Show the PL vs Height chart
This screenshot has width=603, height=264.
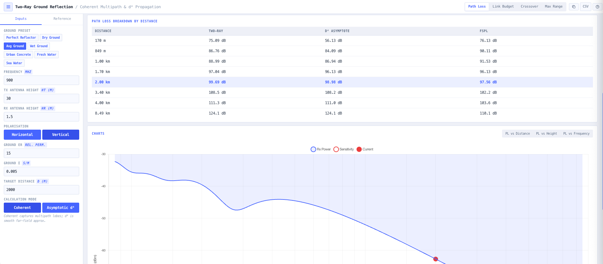(x=547, y=134)
